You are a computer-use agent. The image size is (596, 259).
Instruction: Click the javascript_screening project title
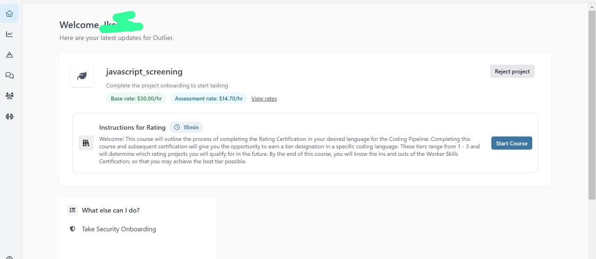click(x=144, y=72)
